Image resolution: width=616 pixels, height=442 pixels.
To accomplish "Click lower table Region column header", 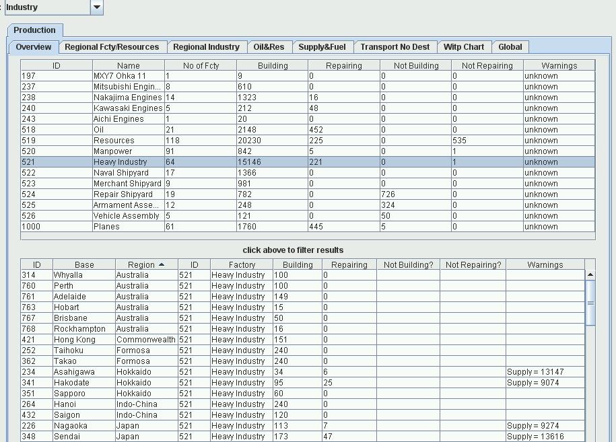I will [x=147, y=265].
